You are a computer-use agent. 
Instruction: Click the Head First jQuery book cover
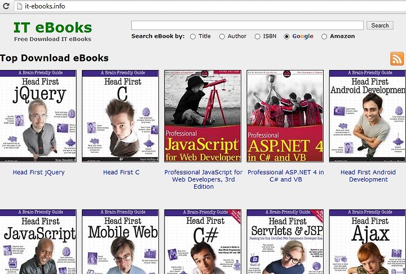38,116
